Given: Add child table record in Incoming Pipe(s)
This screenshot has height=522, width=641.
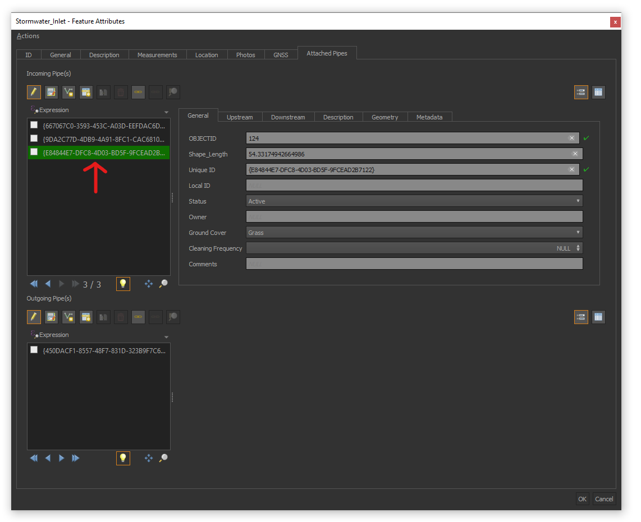Looking at the screenshot, I should (86, 93).
